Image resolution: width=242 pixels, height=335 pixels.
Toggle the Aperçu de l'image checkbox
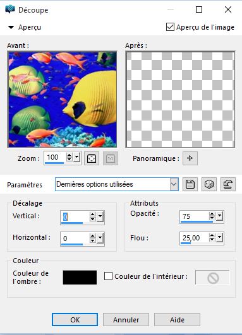[170, 27]
